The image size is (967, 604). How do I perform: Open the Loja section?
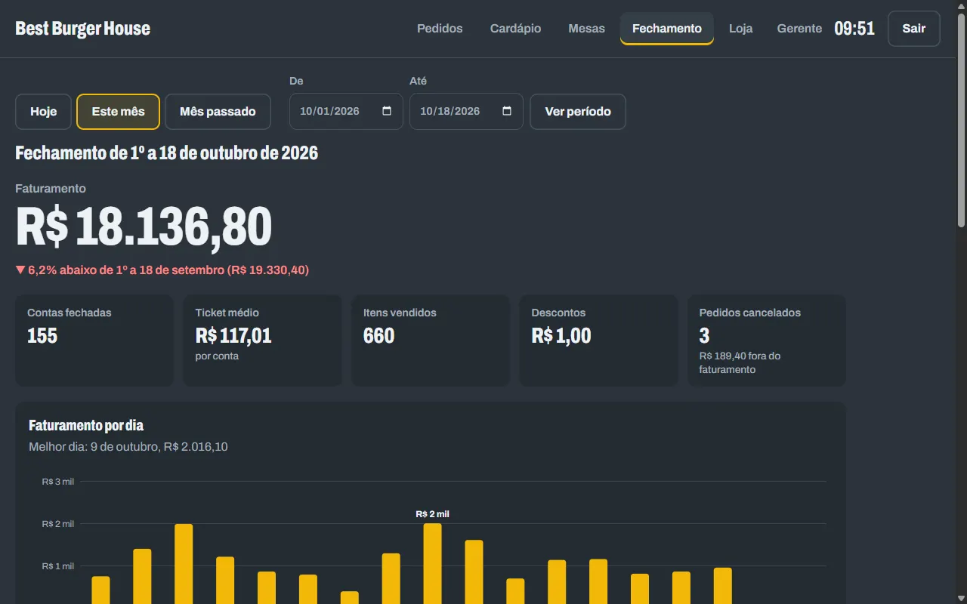pyautogui.click(x=740, y=29)
